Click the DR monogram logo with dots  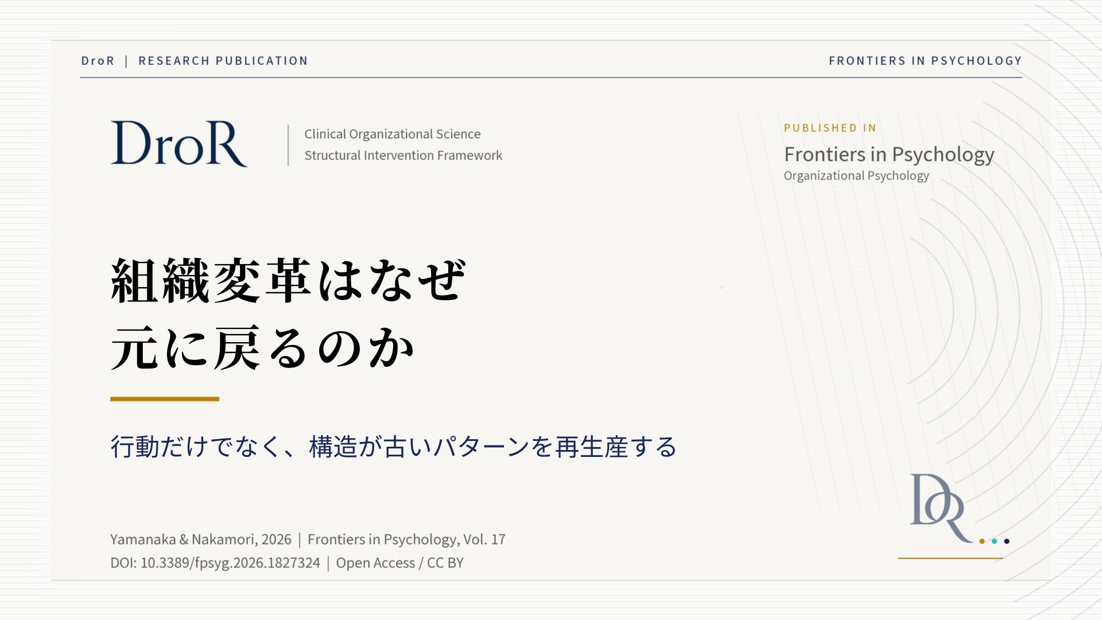coord(960,509)
